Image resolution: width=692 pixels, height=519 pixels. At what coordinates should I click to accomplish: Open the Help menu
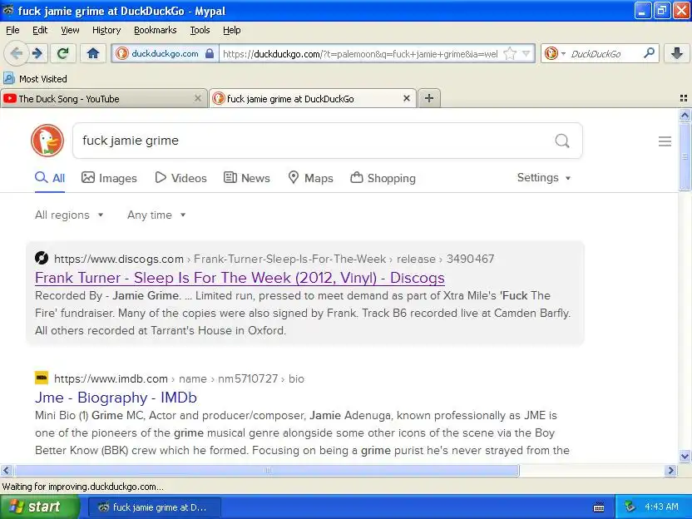(232, 30)
